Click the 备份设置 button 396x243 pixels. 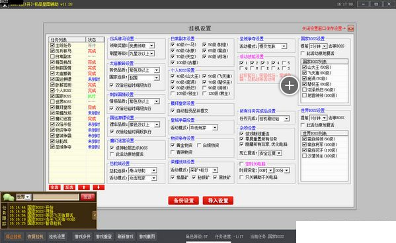click(x=184, y=201)
